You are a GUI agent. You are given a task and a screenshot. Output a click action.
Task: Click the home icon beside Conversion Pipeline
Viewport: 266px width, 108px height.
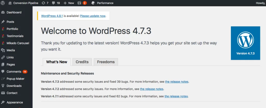(x=10, y=3)
